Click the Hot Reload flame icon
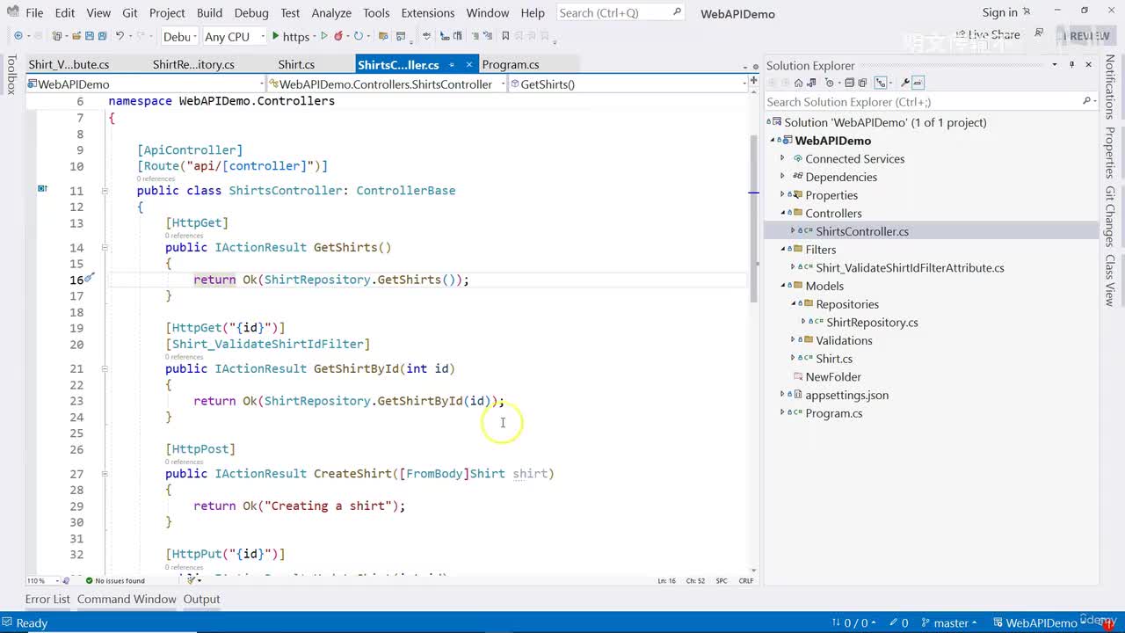 pos(338,36)
